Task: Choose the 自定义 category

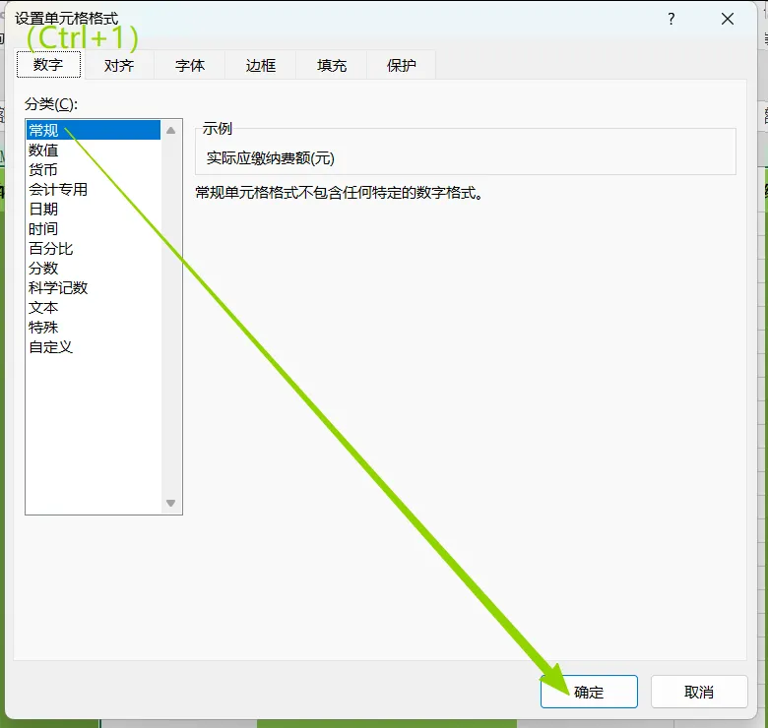Action: [x=94, y=347]
